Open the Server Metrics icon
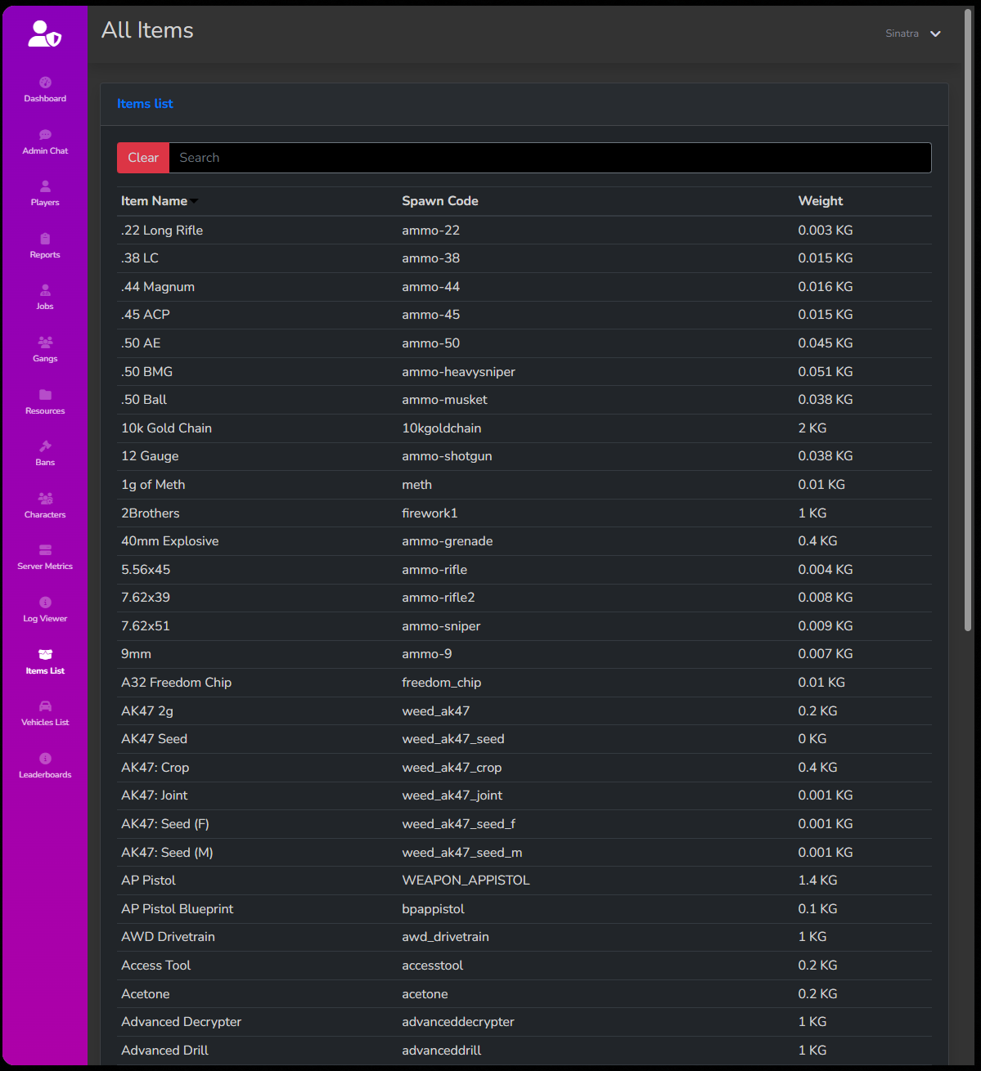 45,550
